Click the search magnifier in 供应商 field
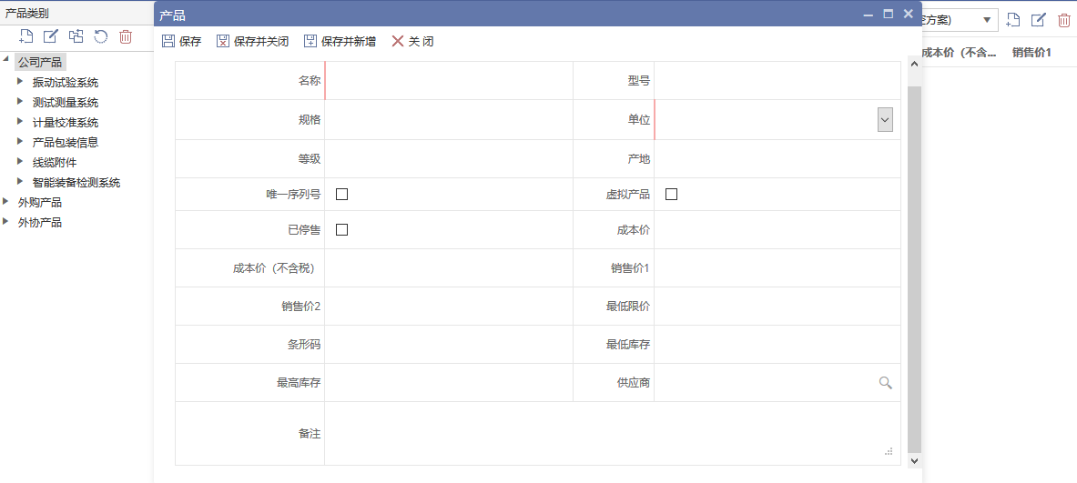The height and width of the screenshot is (483, 1077). (x=885, y=383)
